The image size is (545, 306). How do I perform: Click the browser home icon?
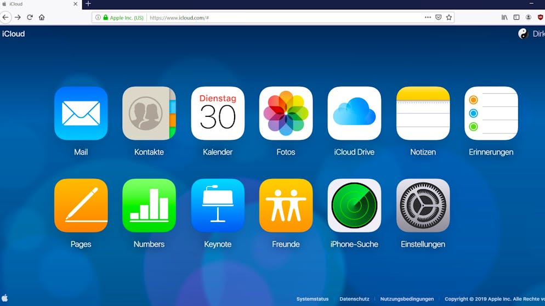pos(42,17)
